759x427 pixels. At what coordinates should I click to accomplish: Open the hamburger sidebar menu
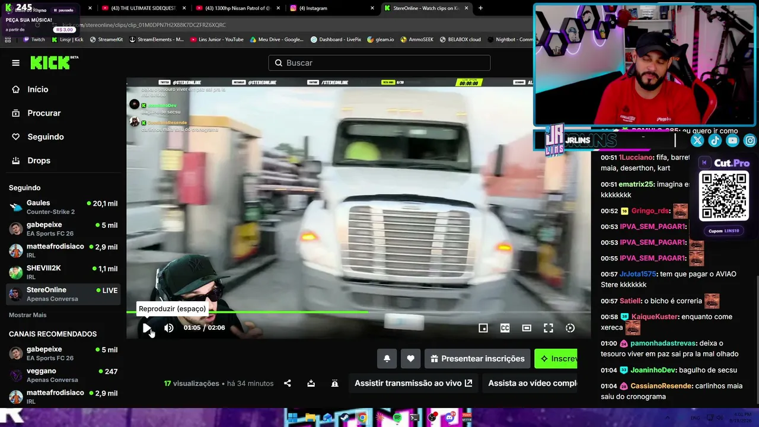pos(16,63)
